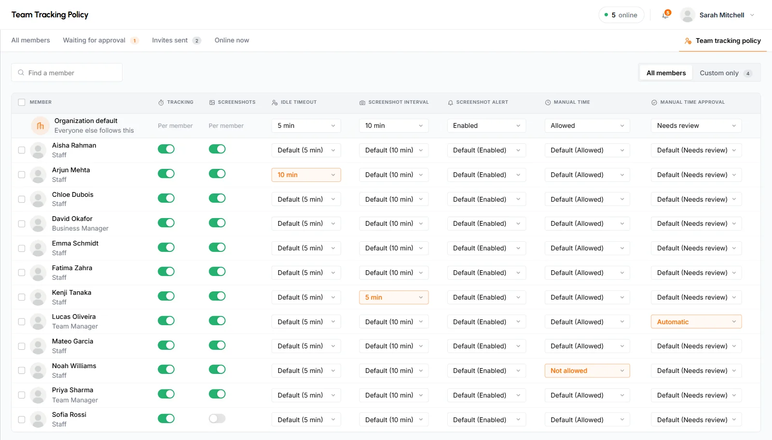This screenshot has height=440, width=772.
Task: Click the Team Tracking Policy page title
Action: click(50, 15)
